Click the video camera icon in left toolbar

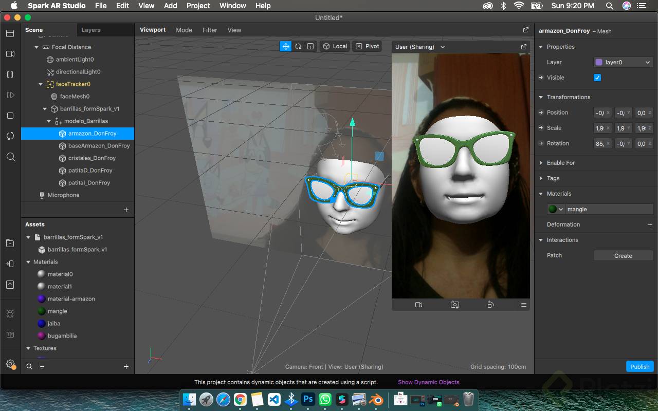[10, 54]
